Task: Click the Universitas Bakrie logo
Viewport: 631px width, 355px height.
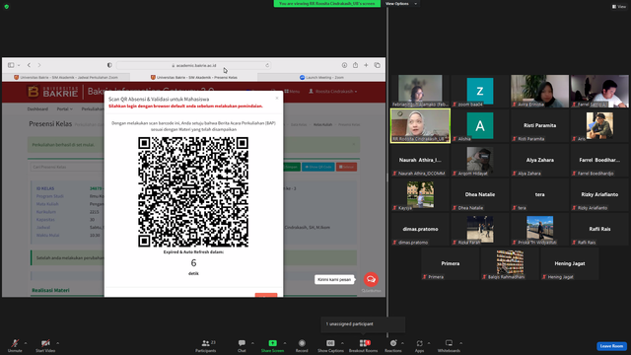Action: pos(52,92)
